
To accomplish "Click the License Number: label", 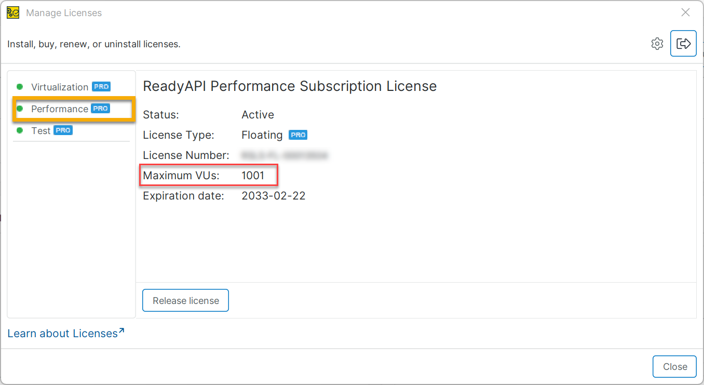I will coord(186,155).
